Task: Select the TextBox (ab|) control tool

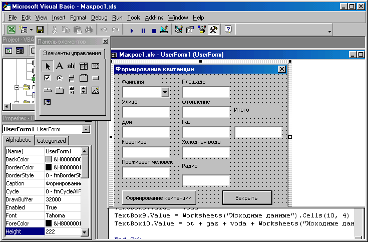Action: (x=71, y=66)
